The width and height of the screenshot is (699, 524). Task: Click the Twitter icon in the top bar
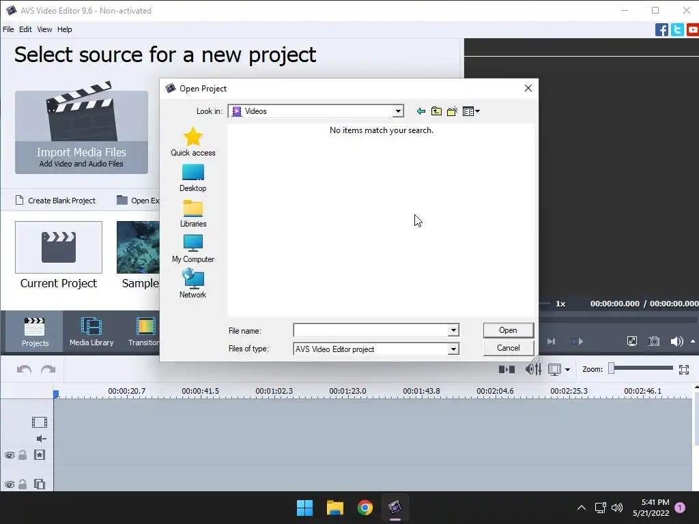(x=677, y=30)
